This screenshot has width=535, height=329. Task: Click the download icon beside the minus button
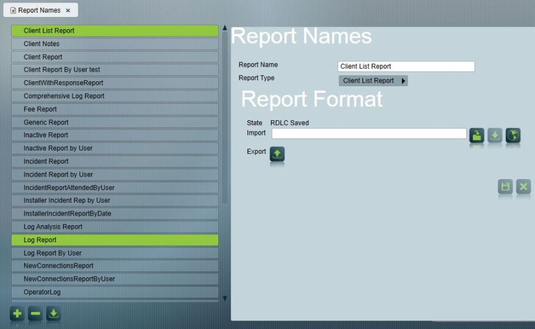tap(53, 313)
